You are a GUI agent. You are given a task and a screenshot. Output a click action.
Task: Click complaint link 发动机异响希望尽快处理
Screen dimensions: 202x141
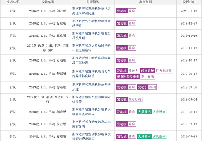[92, 36]
